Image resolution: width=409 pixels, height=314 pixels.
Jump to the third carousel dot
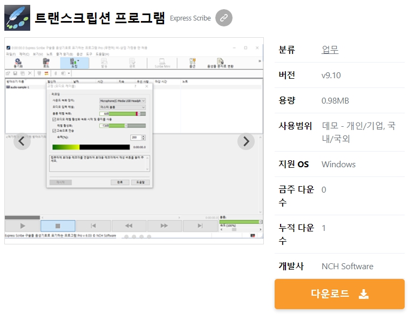point(141,236)
